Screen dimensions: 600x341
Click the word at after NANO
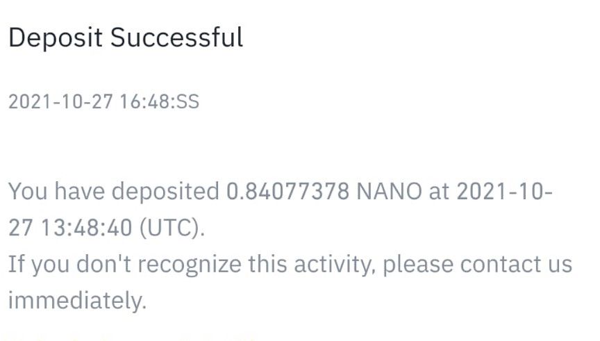[440, 192]
